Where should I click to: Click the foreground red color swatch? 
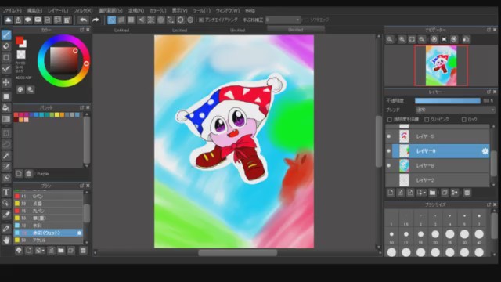point(20,41)
